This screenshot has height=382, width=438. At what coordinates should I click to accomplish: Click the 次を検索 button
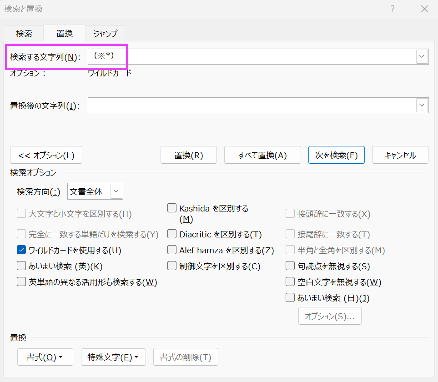[336, 155]
